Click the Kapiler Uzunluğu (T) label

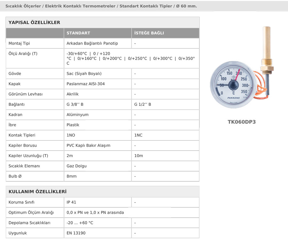point(28,156)
